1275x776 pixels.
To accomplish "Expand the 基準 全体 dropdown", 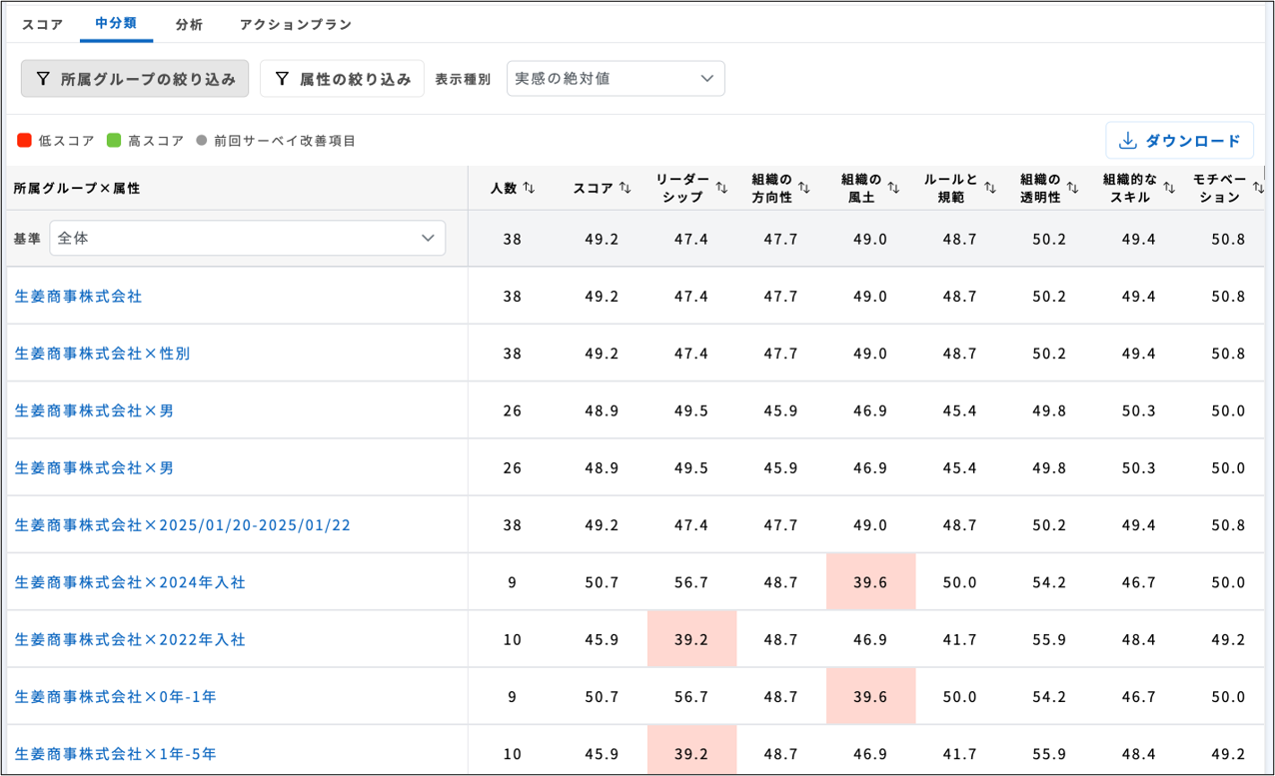I will pyautogui.click(x=247, y=239).
